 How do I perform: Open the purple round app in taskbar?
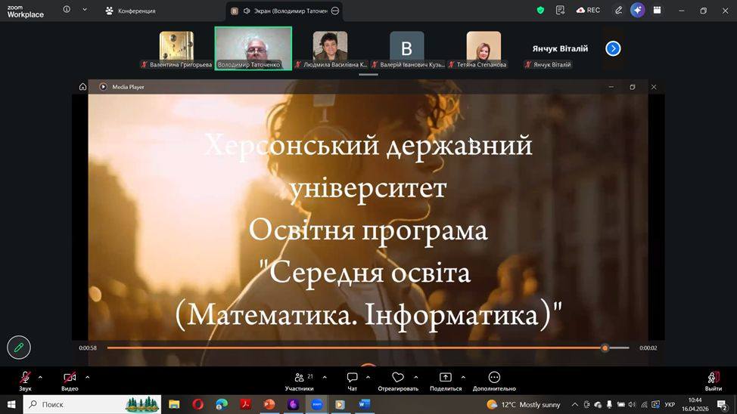294,404
